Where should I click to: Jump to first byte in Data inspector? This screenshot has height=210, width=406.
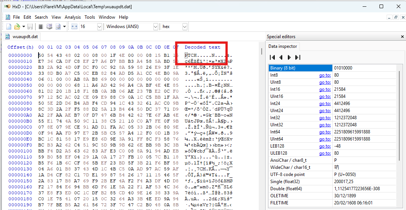pos(272,57)
